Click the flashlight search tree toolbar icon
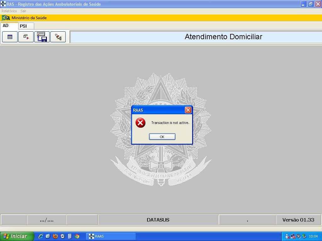 58,37
